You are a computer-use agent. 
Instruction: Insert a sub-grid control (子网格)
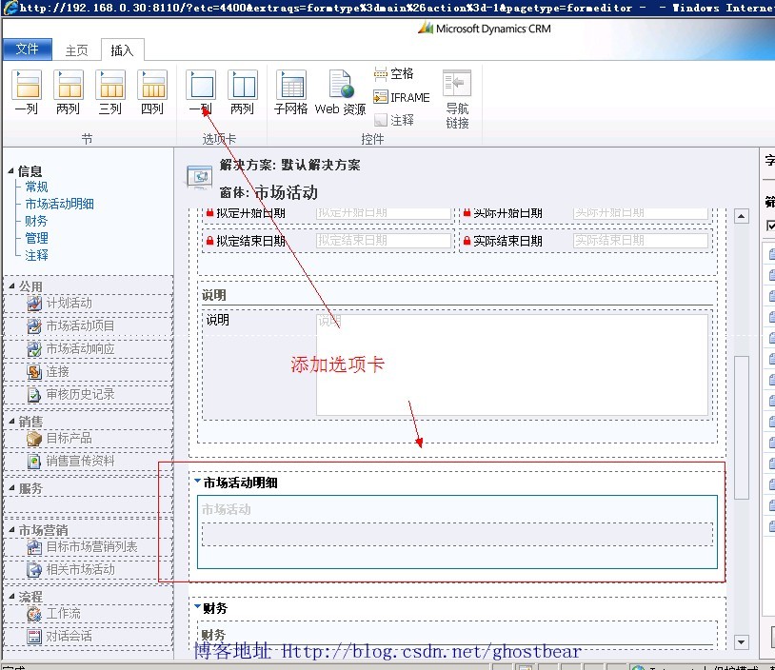[291, 92]
